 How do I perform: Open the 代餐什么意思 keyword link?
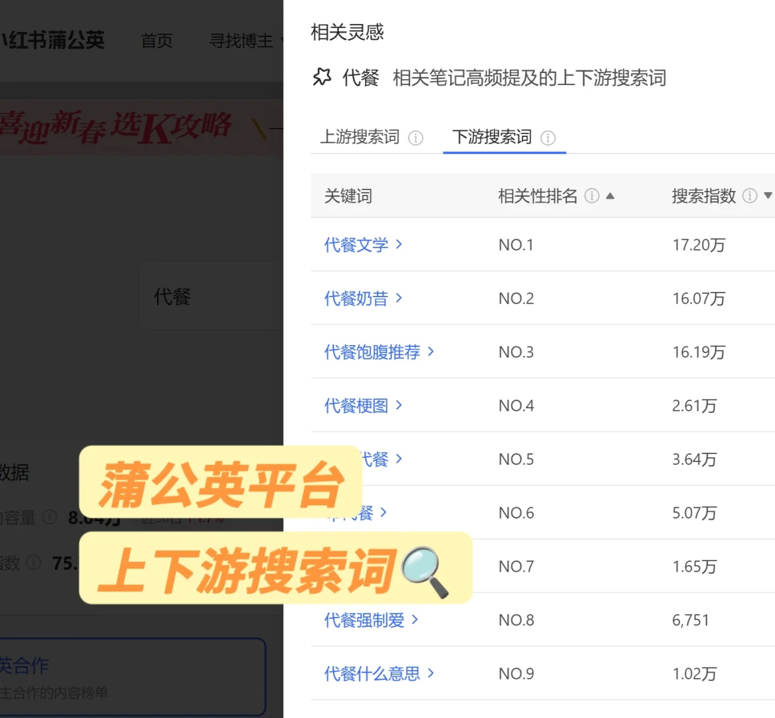(x=372, y=673)
